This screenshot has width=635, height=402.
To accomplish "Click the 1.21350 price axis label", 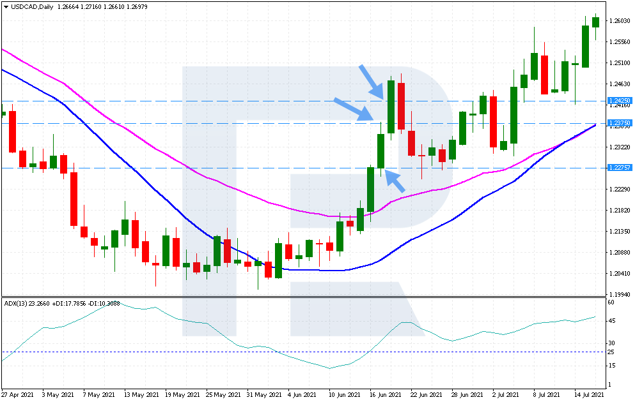I will click(x=620, y=232).
